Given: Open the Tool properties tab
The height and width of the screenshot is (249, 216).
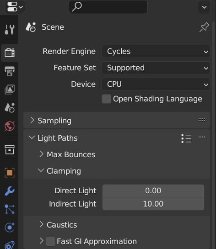Looking at the screenshot, I should pos(10,29).
